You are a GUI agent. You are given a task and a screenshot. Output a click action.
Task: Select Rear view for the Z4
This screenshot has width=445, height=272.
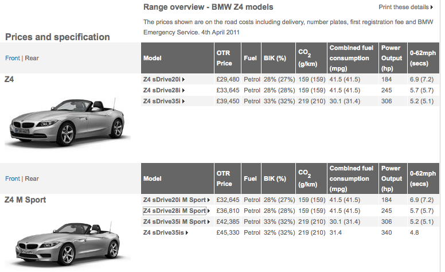(32, 58)
